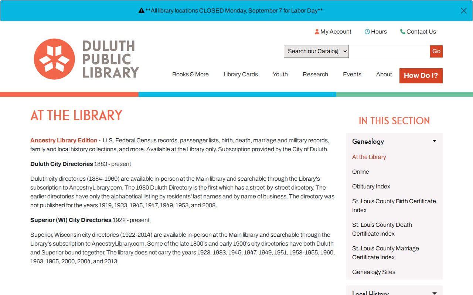Open the Research menu
The image size is (473, 295).
click(315, 74)
